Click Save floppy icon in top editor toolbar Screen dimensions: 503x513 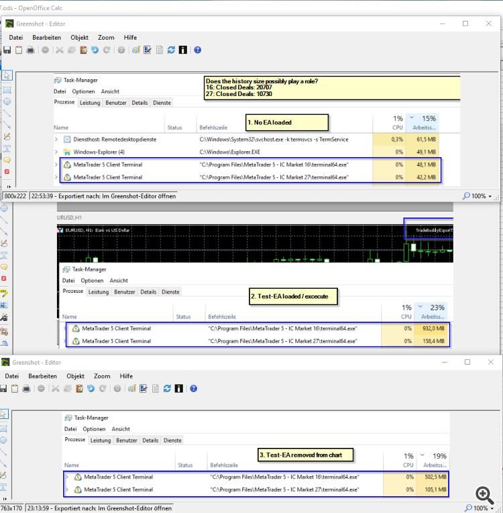(x=7, y=50)
